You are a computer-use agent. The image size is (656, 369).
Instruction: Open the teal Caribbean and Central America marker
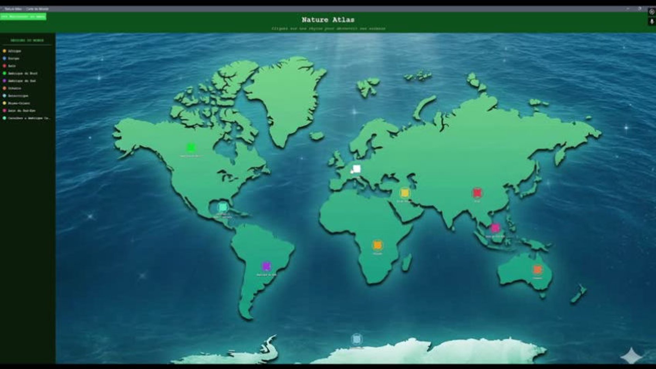pyautogui.click(x=223, y=207)
